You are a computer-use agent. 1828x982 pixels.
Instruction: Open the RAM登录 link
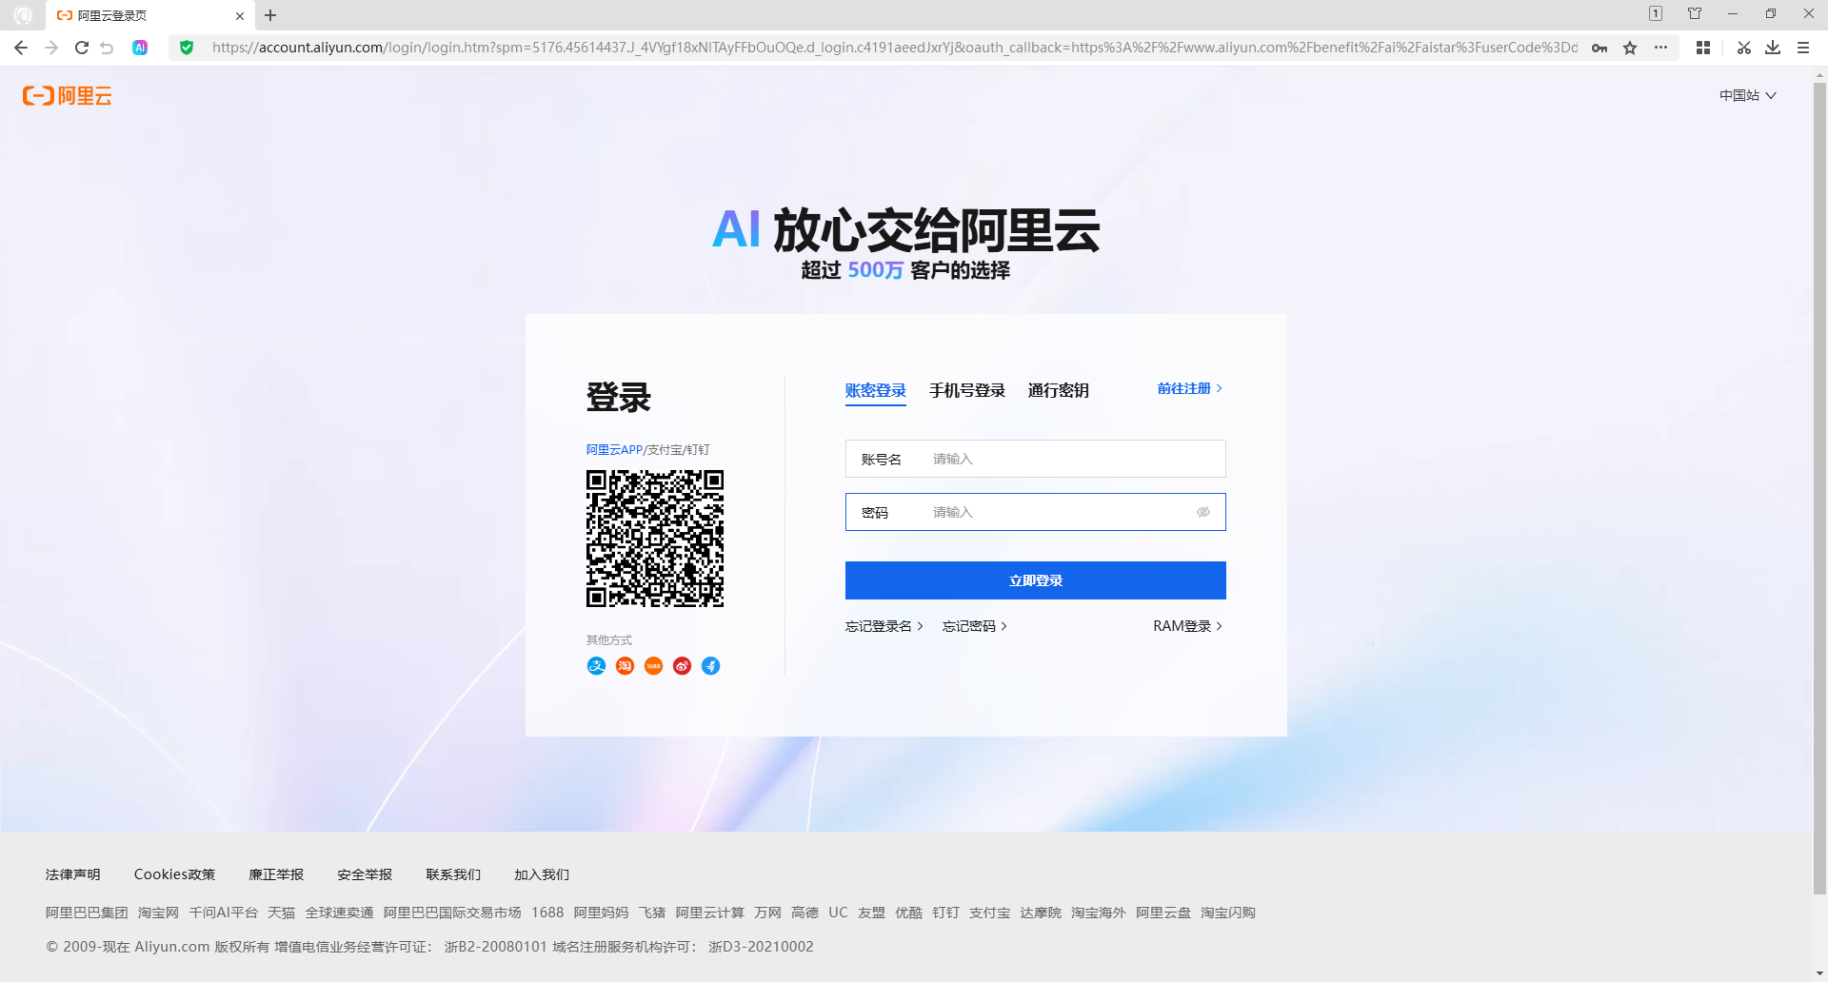click(1188, 626)
